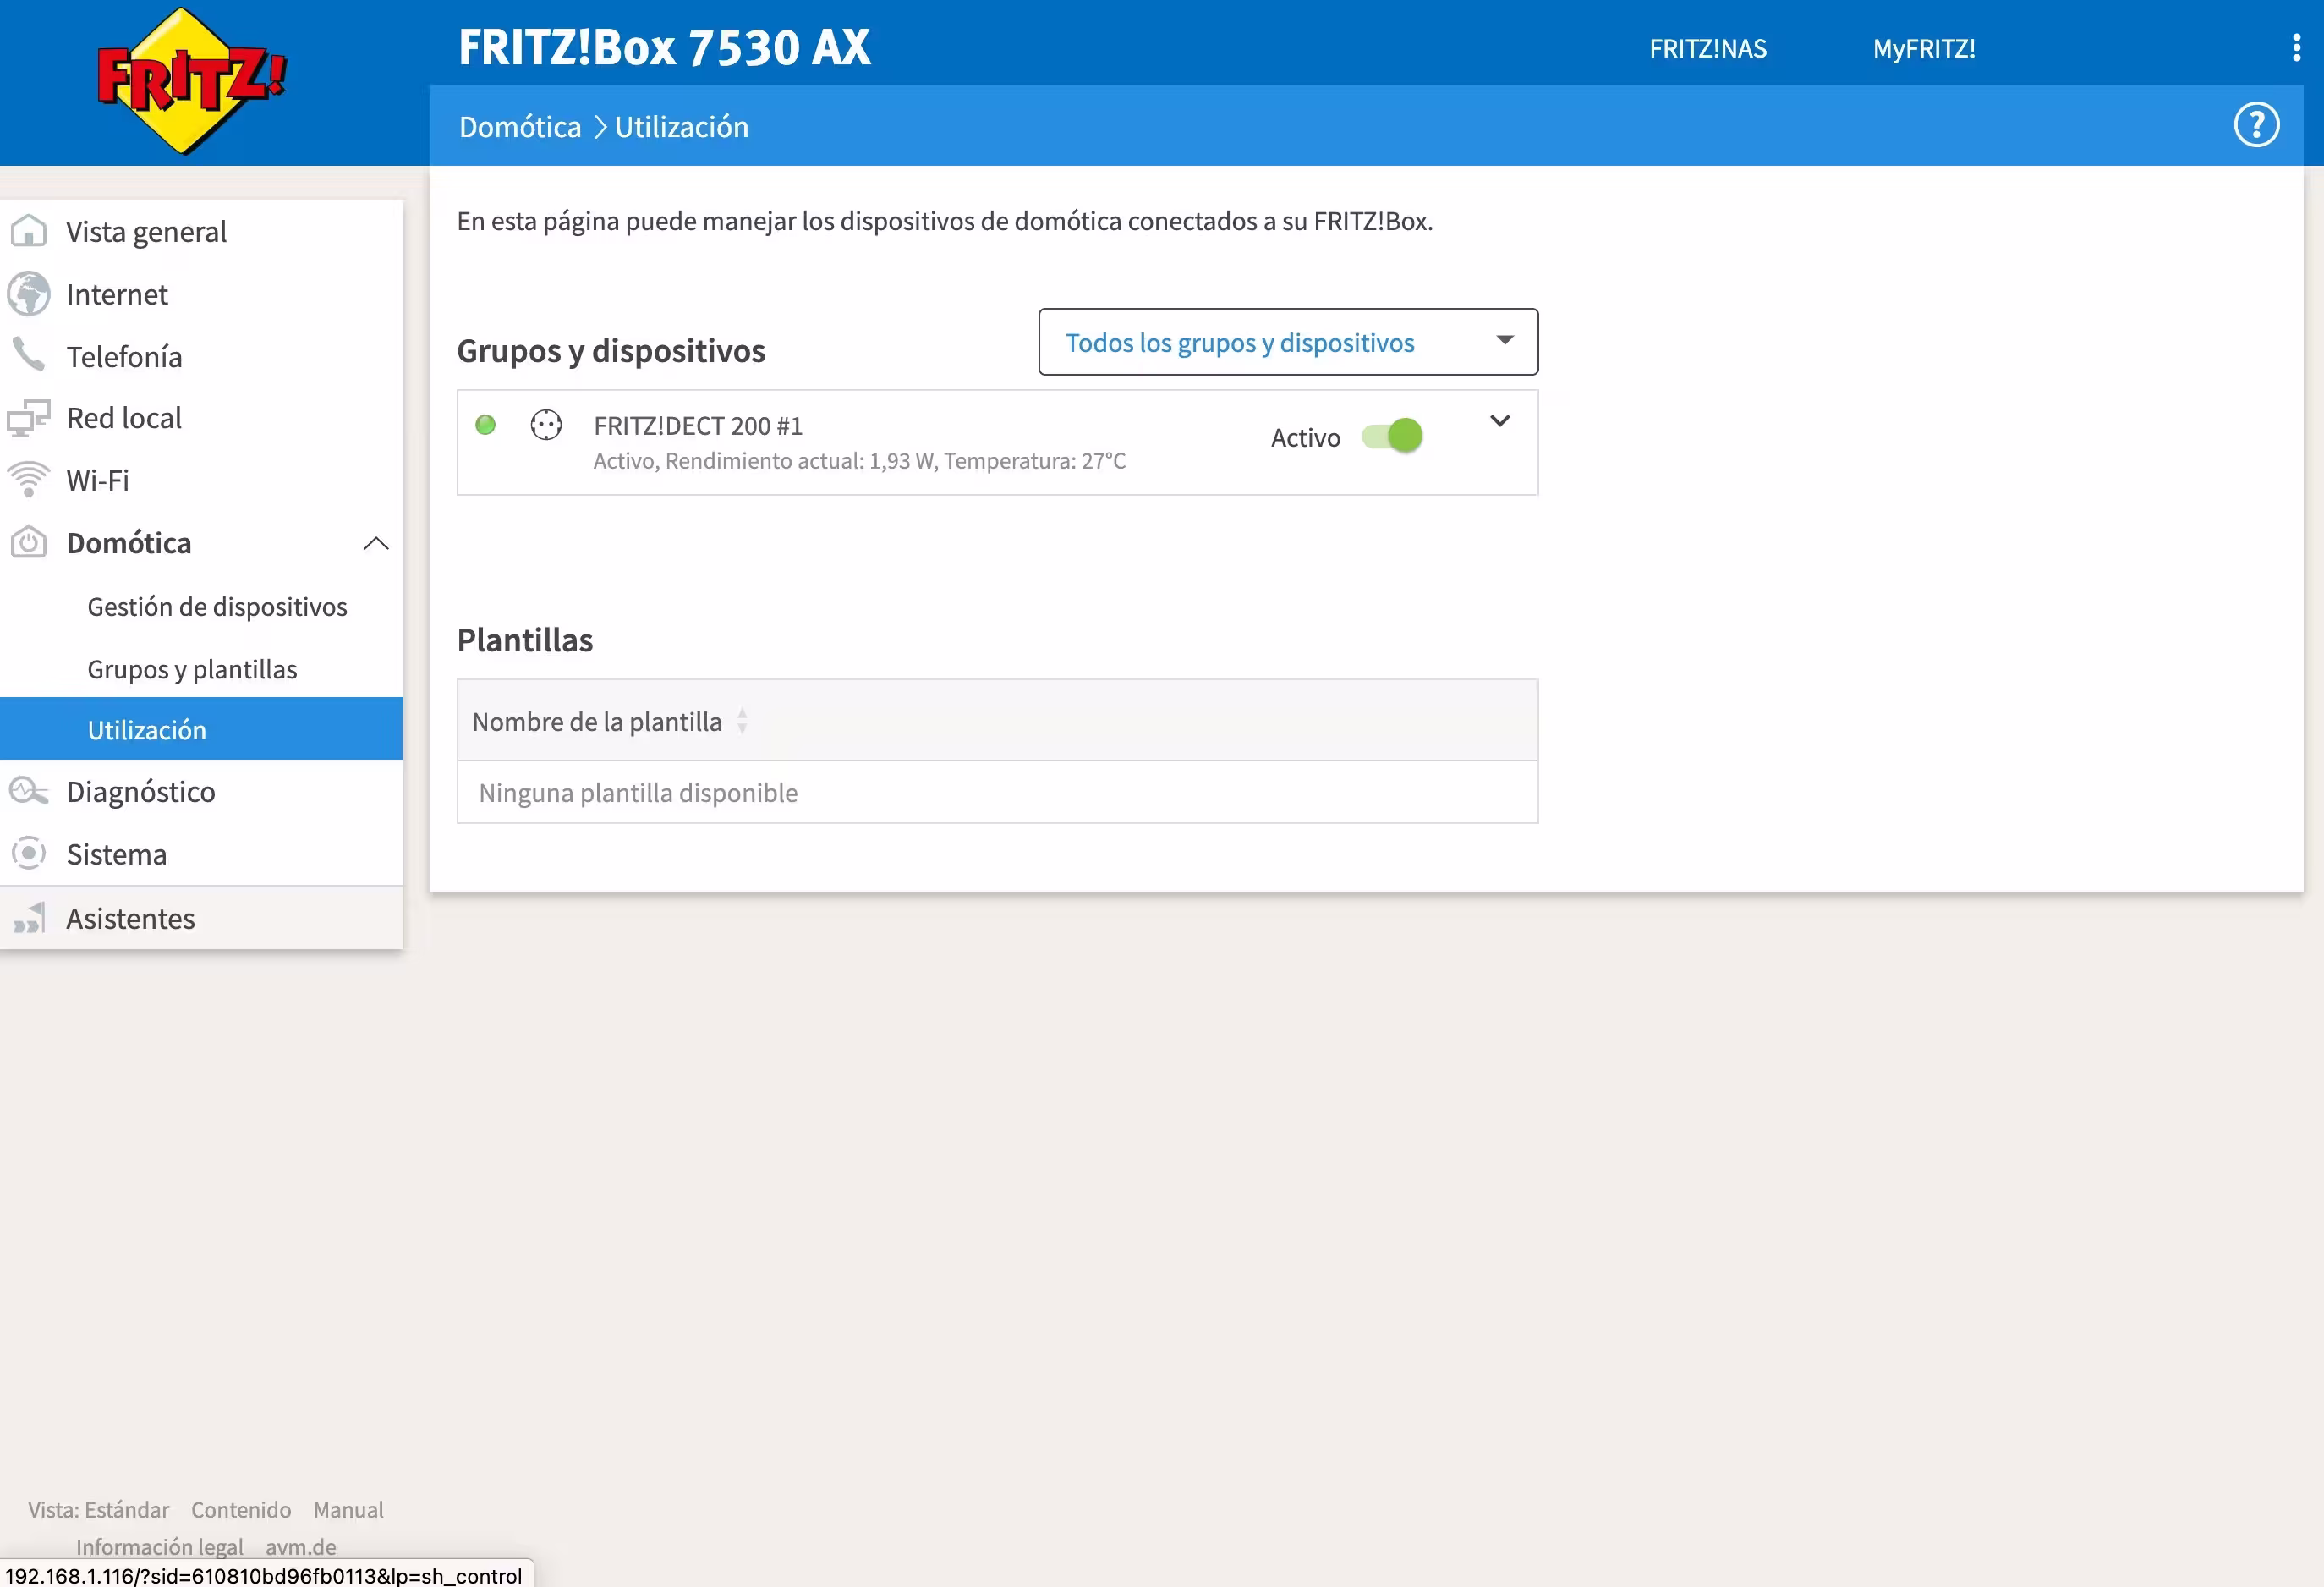The width and height of the screenshot is (2324, 1587).
Task: Click the FRITZ!DECT 200 socket icon
Action: click(x=546, y=425)
